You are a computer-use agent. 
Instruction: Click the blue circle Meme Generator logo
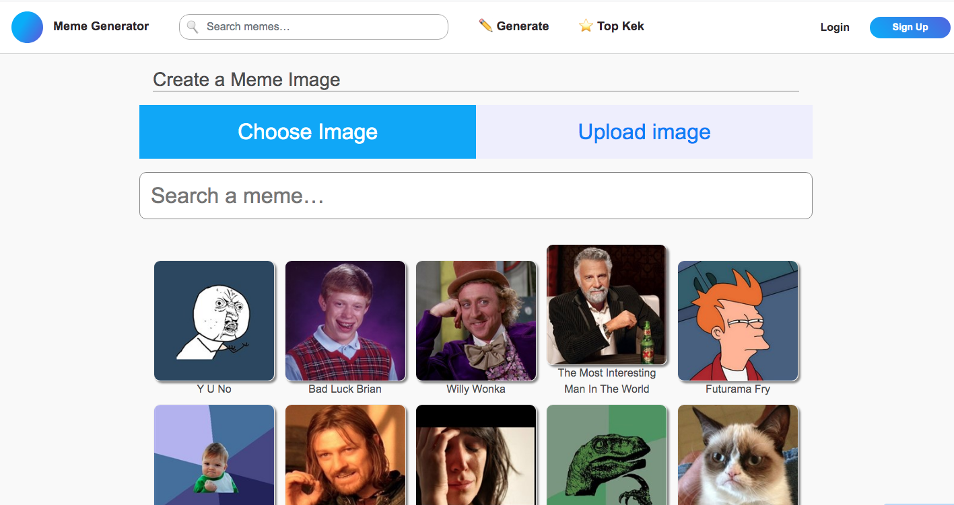coord(27,27)
